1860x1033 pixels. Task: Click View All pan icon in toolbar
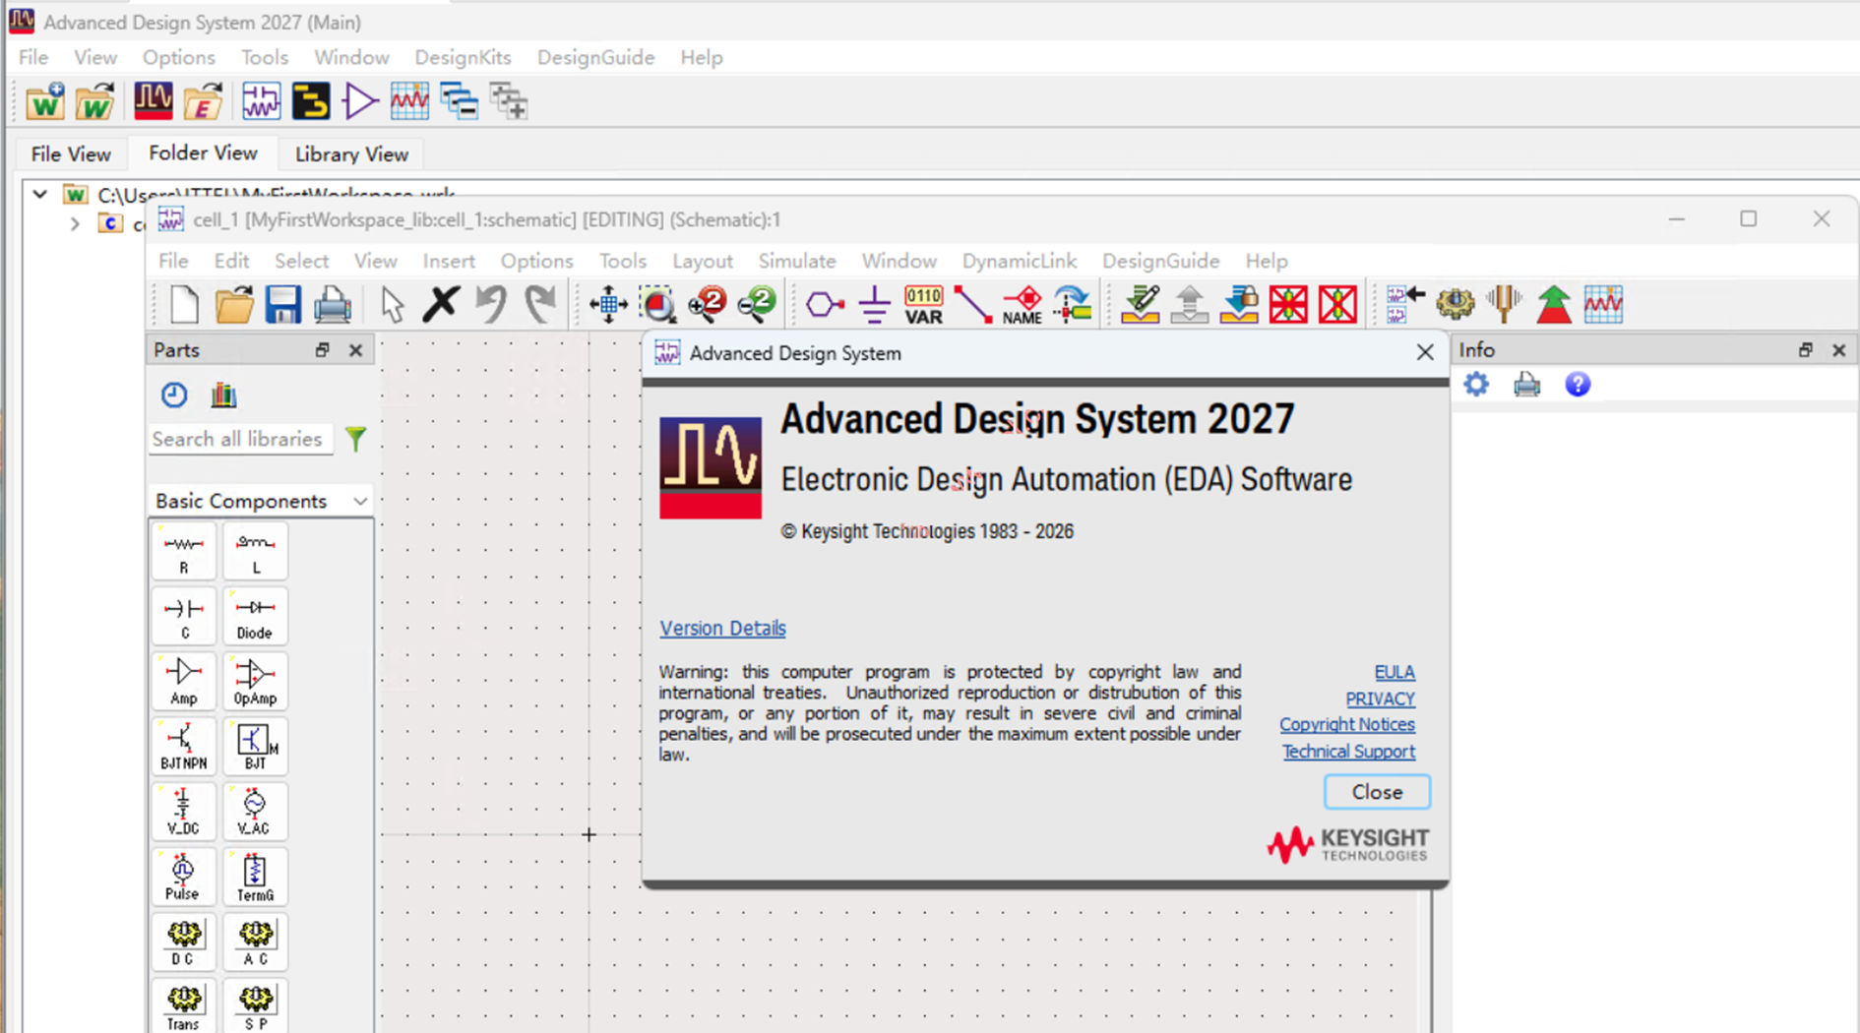(608, 304)
